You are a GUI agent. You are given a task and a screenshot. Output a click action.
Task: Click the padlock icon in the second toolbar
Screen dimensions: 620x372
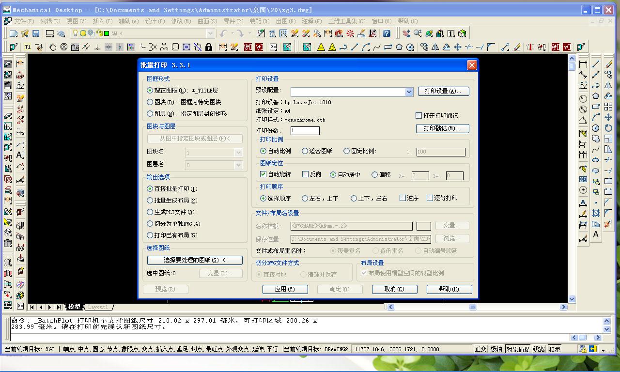coord(209,47)
